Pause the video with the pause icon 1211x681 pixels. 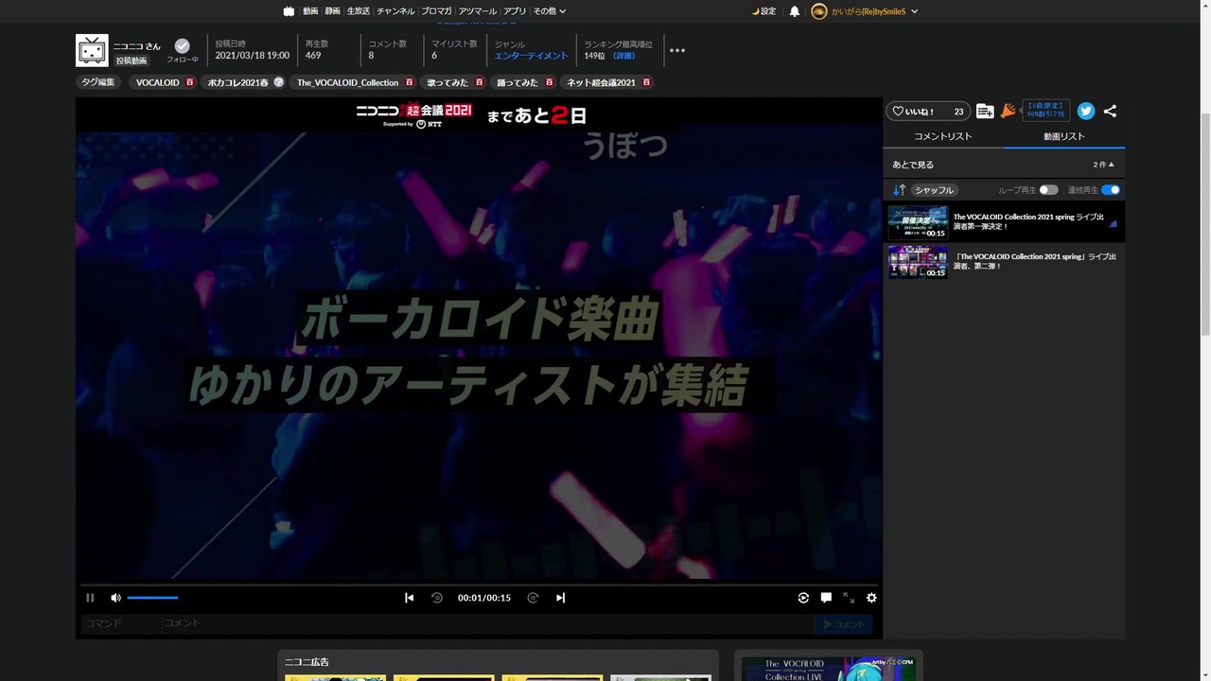90,598
